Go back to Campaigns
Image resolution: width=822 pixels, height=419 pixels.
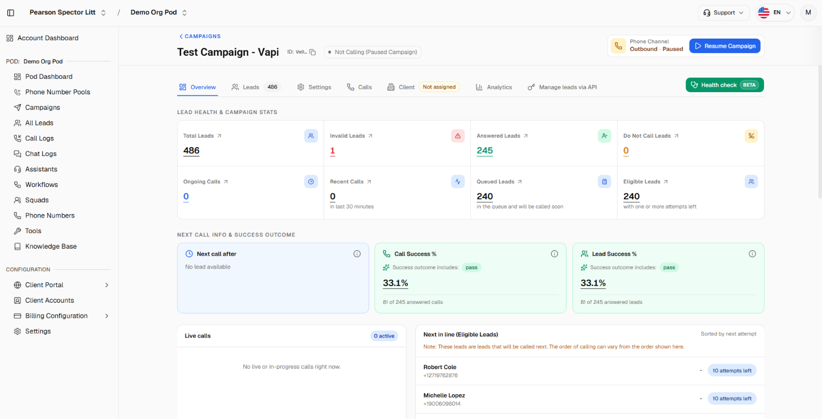(x=200, y=36)
